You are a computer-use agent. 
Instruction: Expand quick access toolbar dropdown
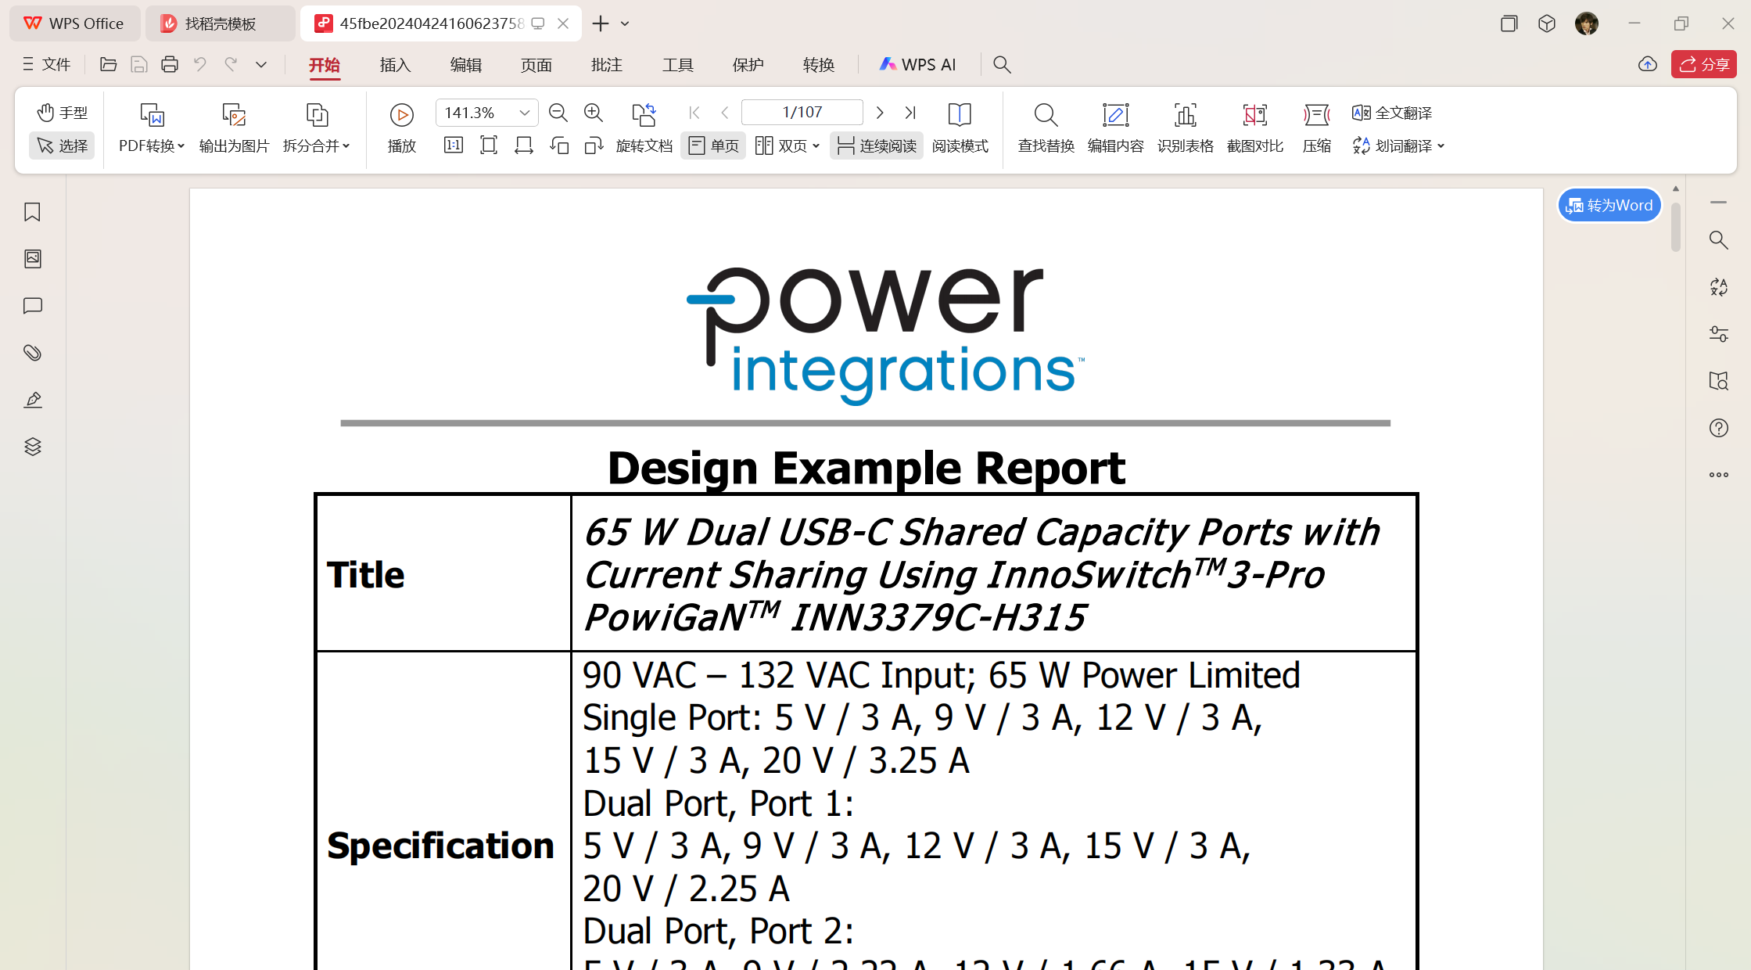[261, 64]
